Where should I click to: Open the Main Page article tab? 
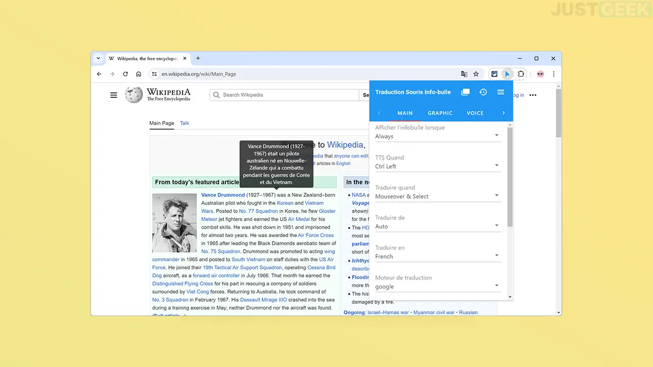click(x=162, y=123)
